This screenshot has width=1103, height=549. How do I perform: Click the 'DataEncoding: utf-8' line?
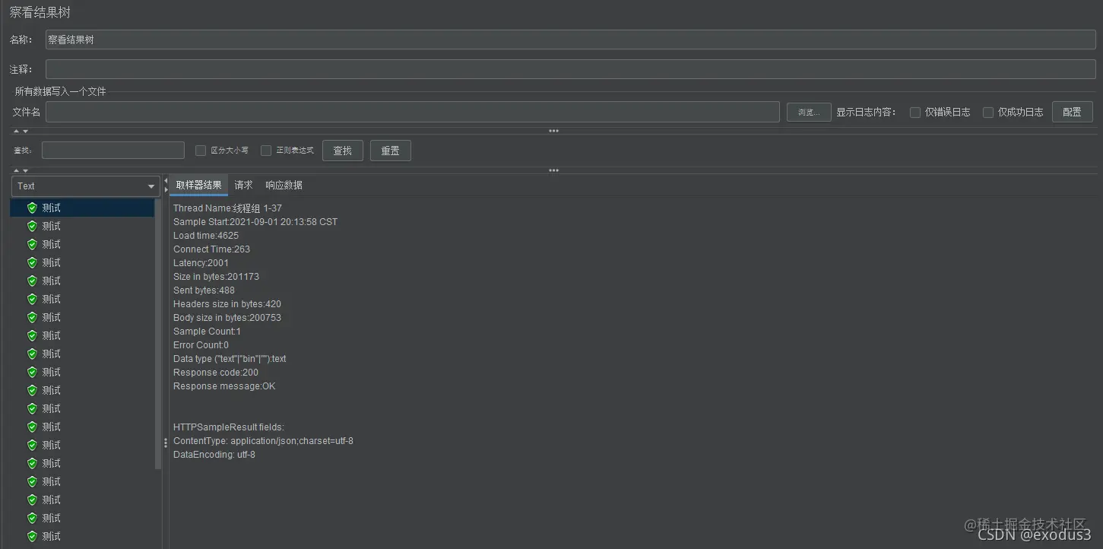214,455
